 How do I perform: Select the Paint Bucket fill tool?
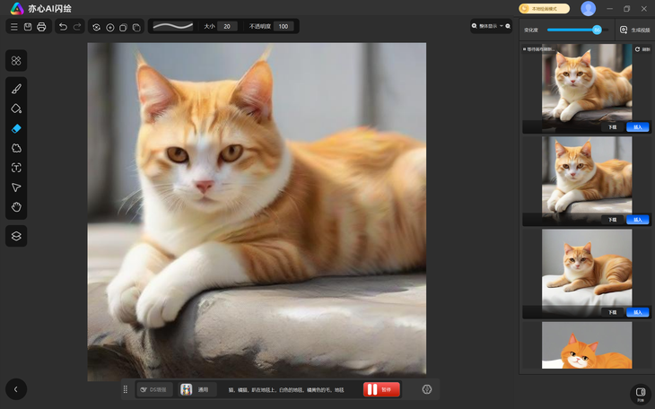coord(16,109)
